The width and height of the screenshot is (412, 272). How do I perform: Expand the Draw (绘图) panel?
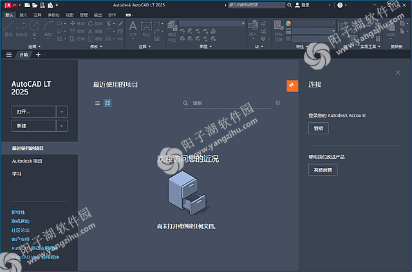(35, 46)
